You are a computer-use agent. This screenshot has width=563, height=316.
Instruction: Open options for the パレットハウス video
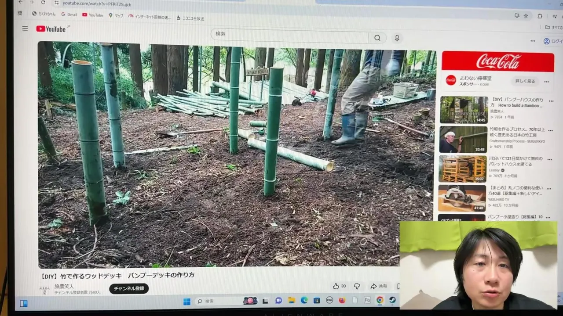point(549,160)
